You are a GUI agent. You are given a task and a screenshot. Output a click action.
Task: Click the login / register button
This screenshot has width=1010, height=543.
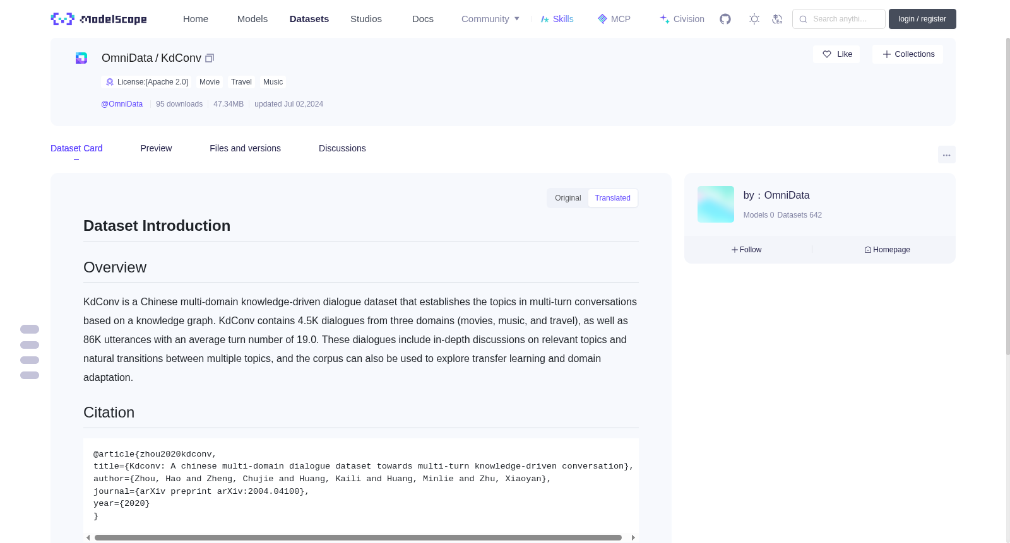(x=922, y=19)
